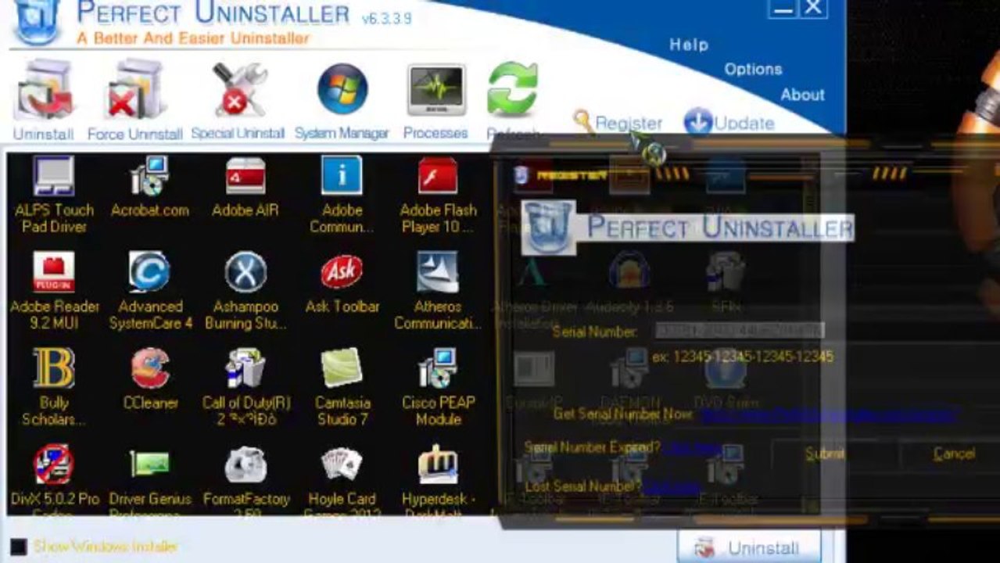Click the Uninstall toolbar icon
Image resolution: width=1000 pixels, height=563 pixels.
point(43,99)
